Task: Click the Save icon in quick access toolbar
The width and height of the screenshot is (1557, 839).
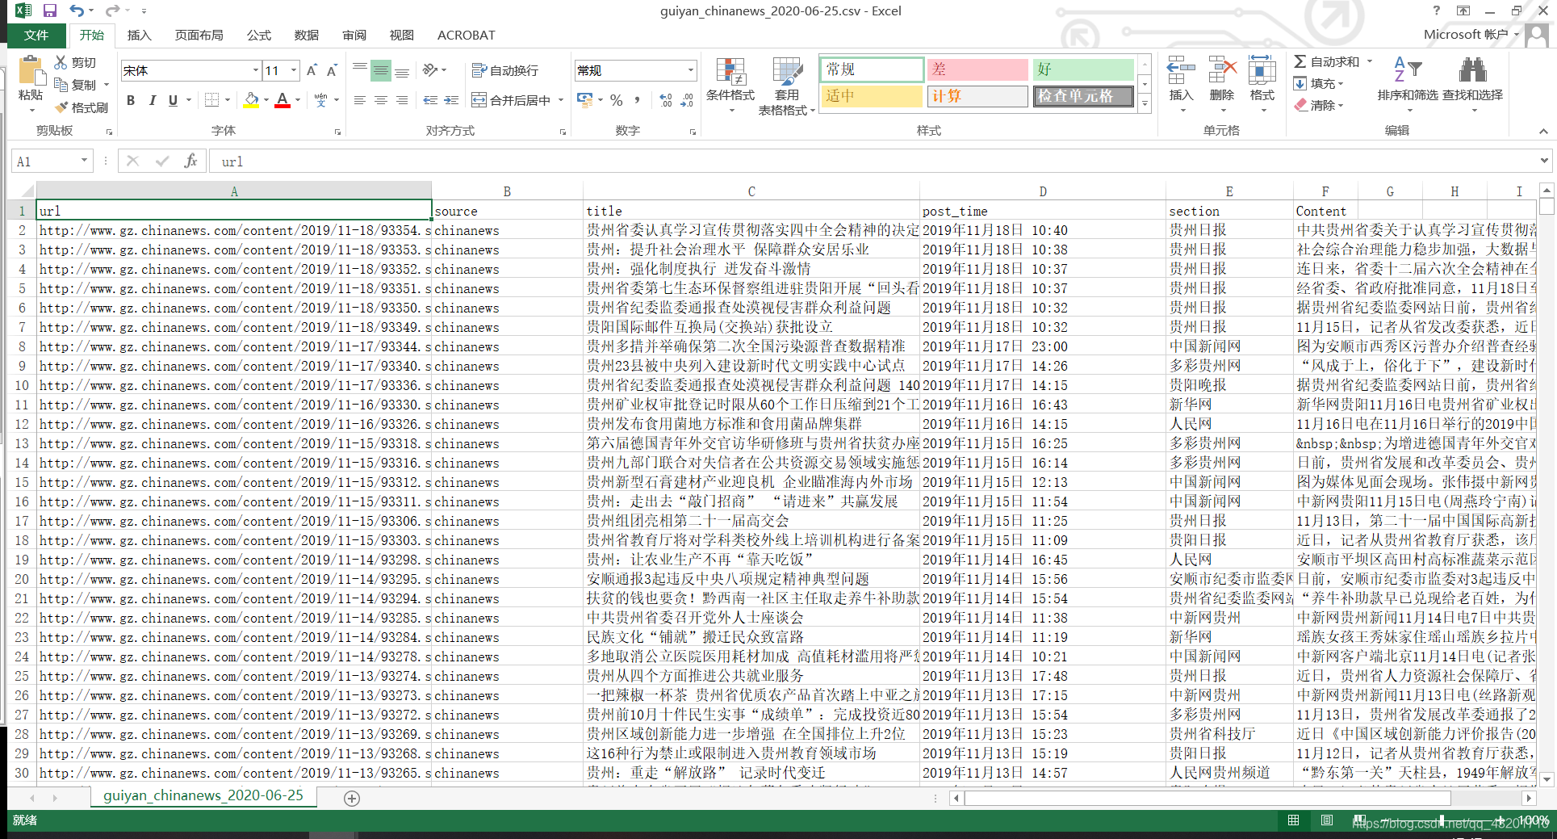Action: 50,10
